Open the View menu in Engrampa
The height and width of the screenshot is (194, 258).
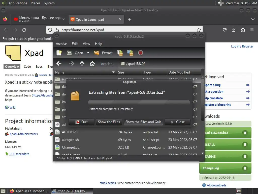coord(86,44)
